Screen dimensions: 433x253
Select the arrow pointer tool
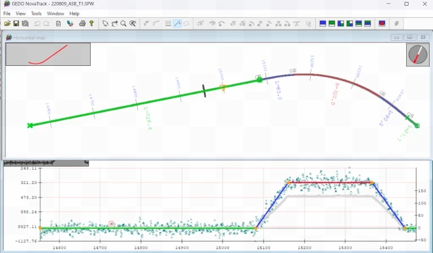[105, 24]
